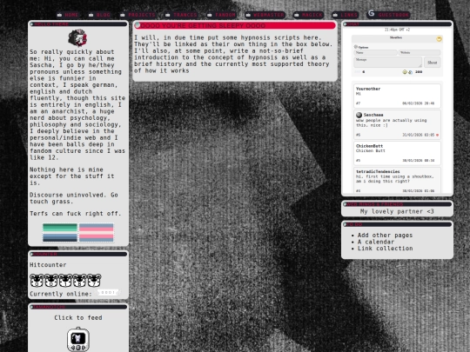
Task: Open the HOME nav link
Action: pos(69,15)
